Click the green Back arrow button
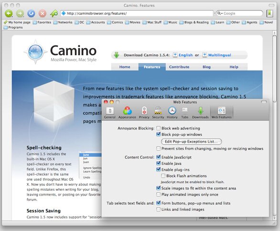Viewport: 280px width, 231px height. [9, 13]
